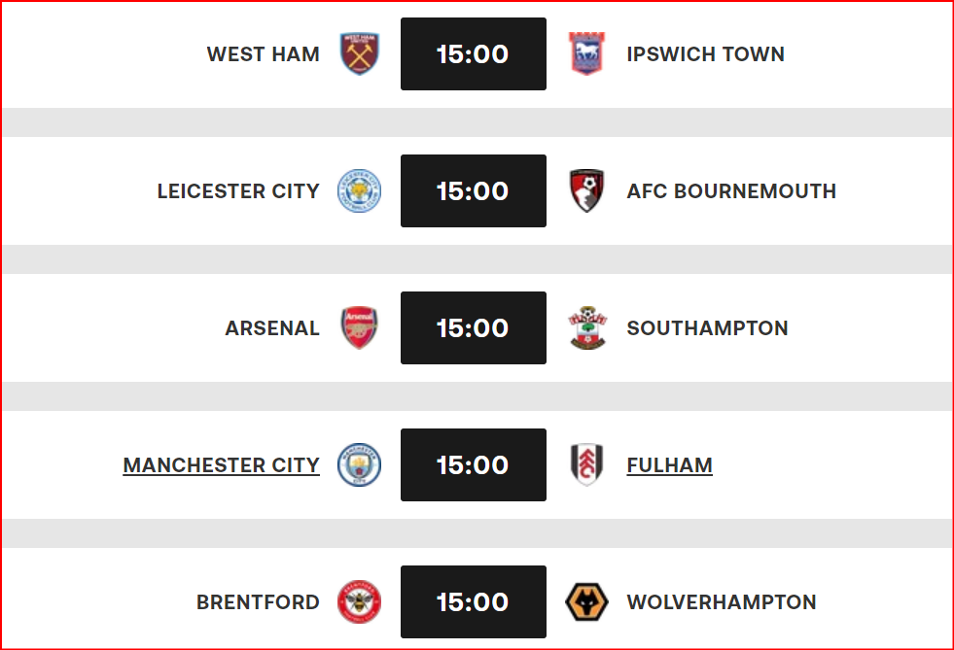
Task: Click the Wolverhampton club crest
Action: 586,602
